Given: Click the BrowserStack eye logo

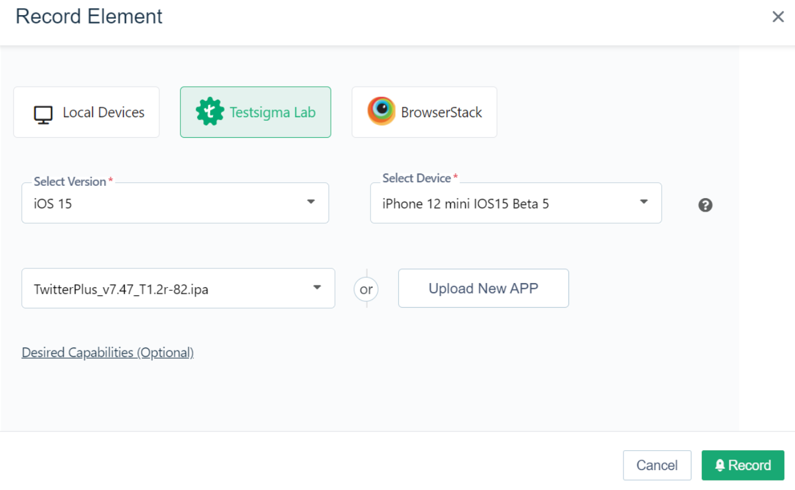Looking at the screenshot, I should point(381,111).
